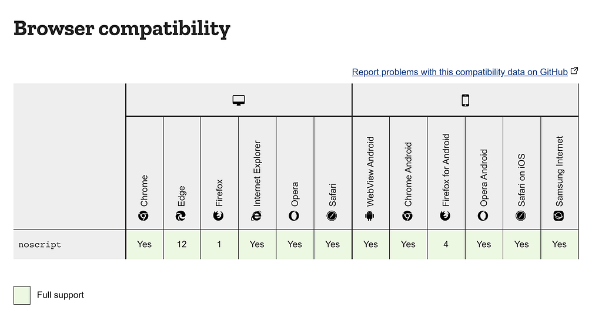Click the desktop Opera browser icon
Viewport: 602px width, 324px height.
pos(294,216)
